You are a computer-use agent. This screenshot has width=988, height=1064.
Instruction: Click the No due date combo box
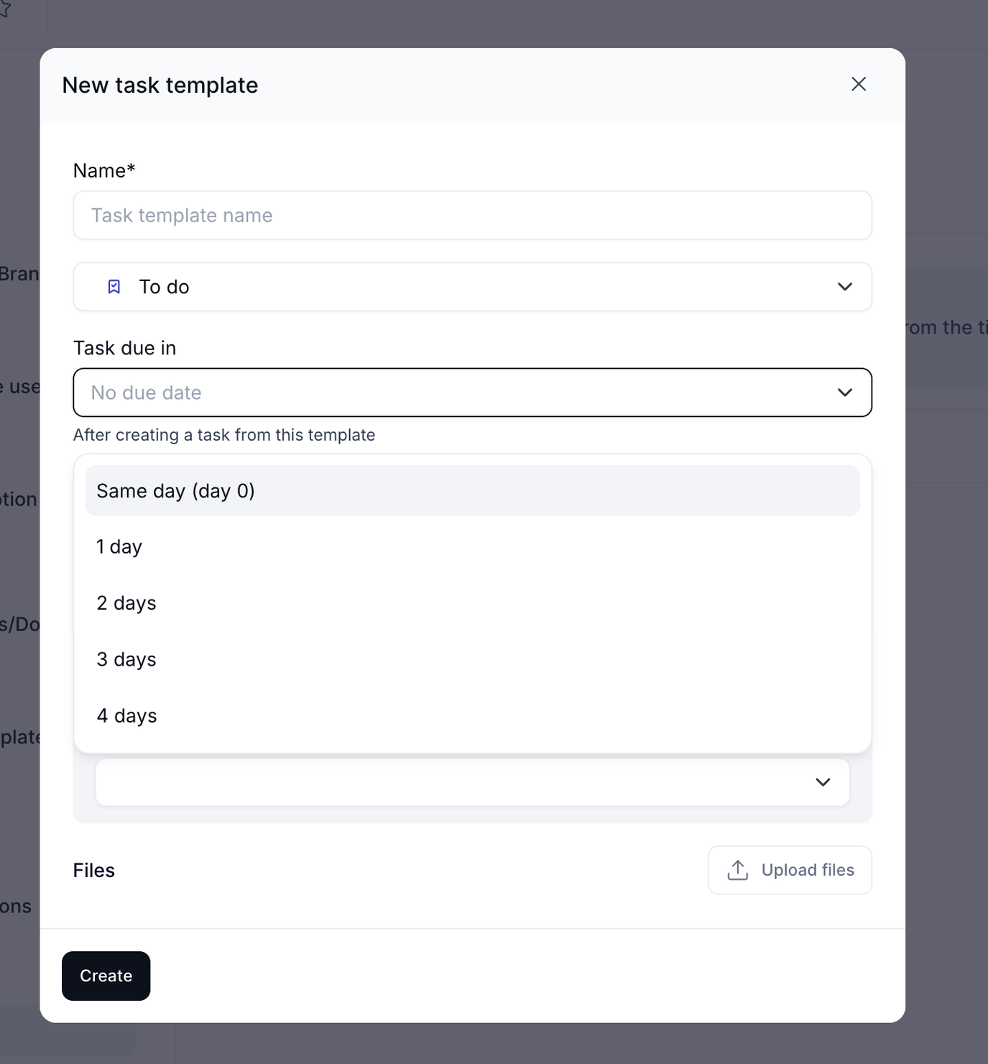point(472,393)
